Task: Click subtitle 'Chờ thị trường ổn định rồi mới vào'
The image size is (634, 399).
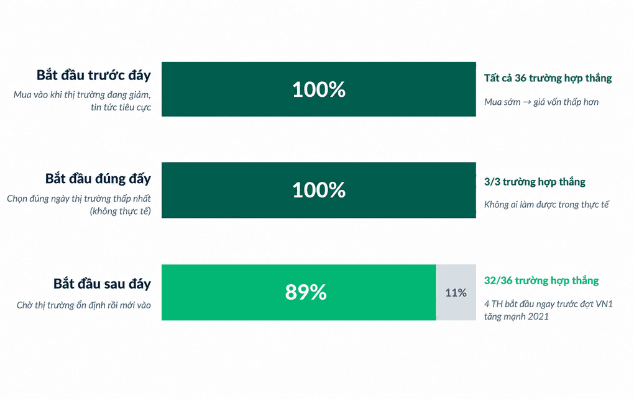Action: (84, 305)
